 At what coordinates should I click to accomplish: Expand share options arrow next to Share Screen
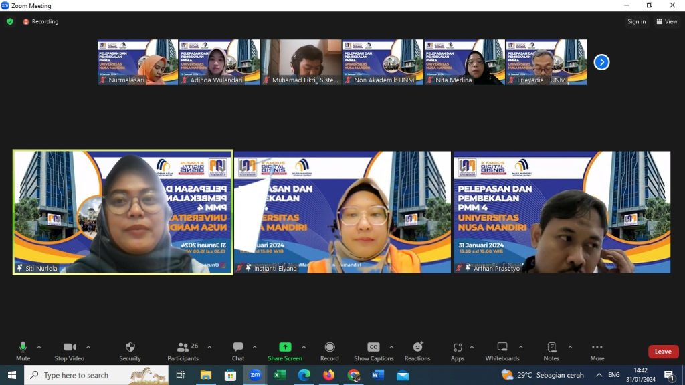[304, 347]
